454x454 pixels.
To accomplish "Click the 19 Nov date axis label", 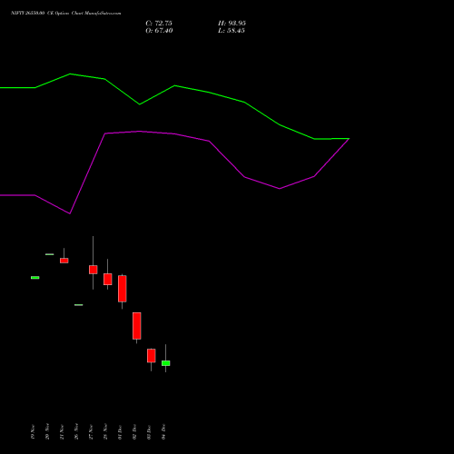I will click(x=33, y=432).
